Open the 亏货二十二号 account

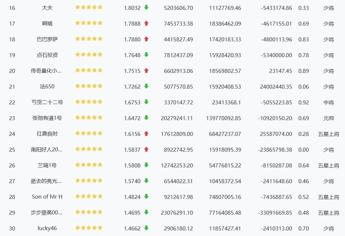[x=47, y=102]
